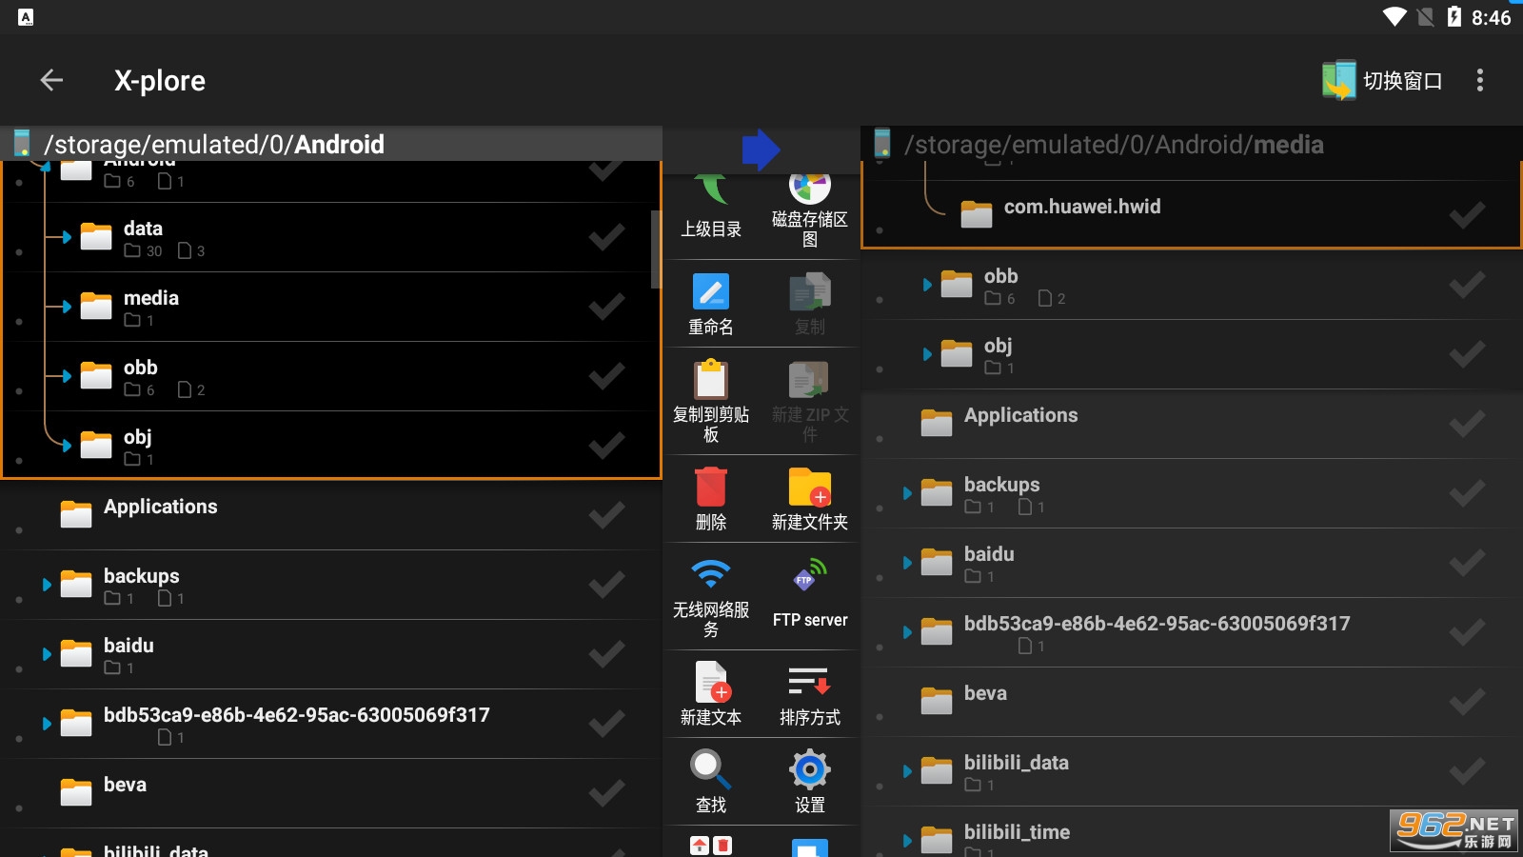Tap the X-plore app title

(160, 81)
